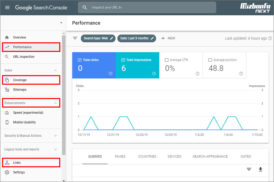
Task: Open the Date: Last 3 months filter chip
Action: coord(137,38)
